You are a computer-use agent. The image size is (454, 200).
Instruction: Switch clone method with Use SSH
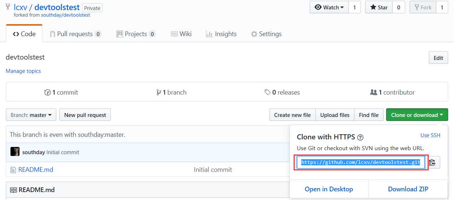pyautogui.click(x=431, y=135)
